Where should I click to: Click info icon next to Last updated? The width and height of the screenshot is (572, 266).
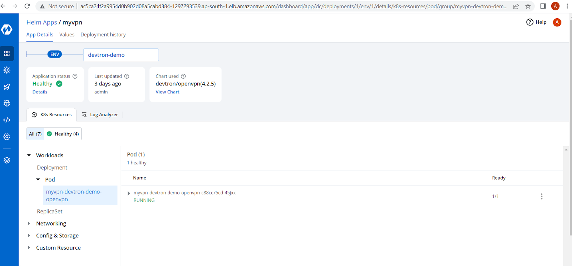[x=127, y=76]
